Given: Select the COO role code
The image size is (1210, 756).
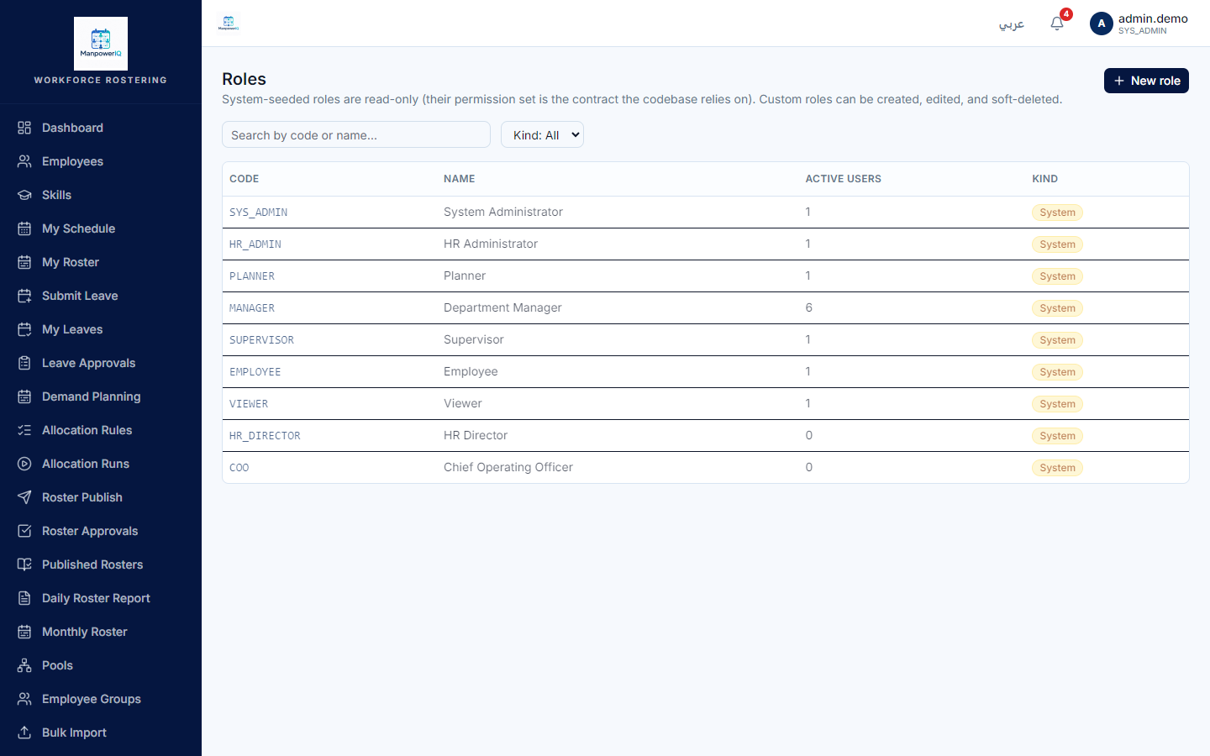Looking at the screenshot, I should click(x=239, y=468).
